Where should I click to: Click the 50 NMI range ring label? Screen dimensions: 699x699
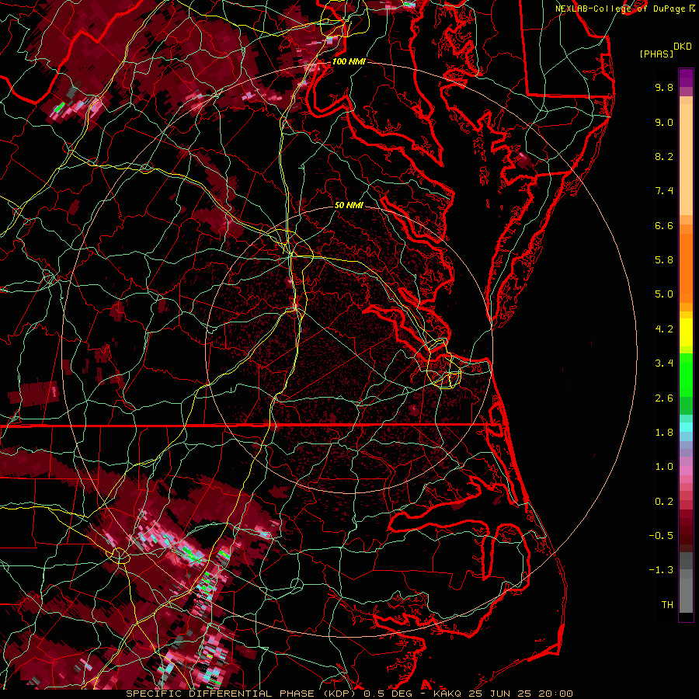[x=349, y=205]
